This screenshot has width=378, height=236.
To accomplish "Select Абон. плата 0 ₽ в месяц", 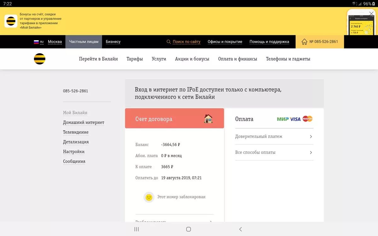I will click(x=159, y=156).
